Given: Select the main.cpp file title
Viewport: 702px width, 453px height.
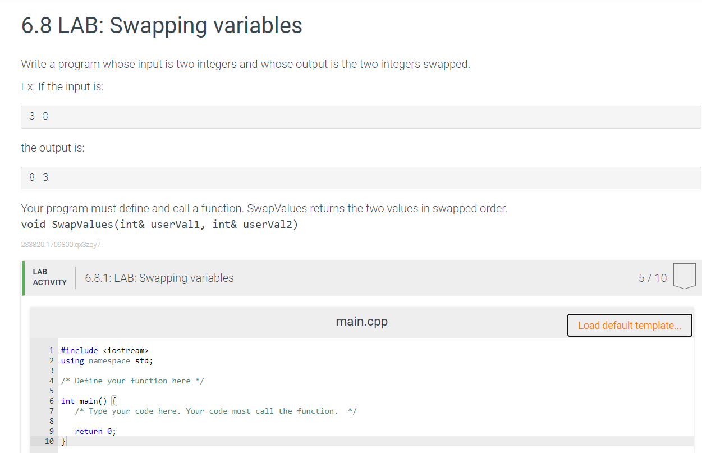Looking at the screenshot, I should pyautogui.click(x=361, y=322).
